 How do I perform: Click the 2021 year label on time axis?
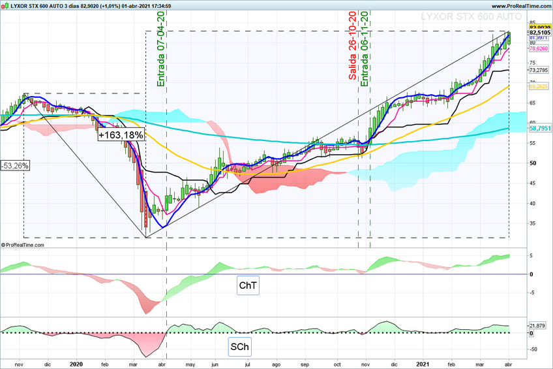tap(423, 364)
